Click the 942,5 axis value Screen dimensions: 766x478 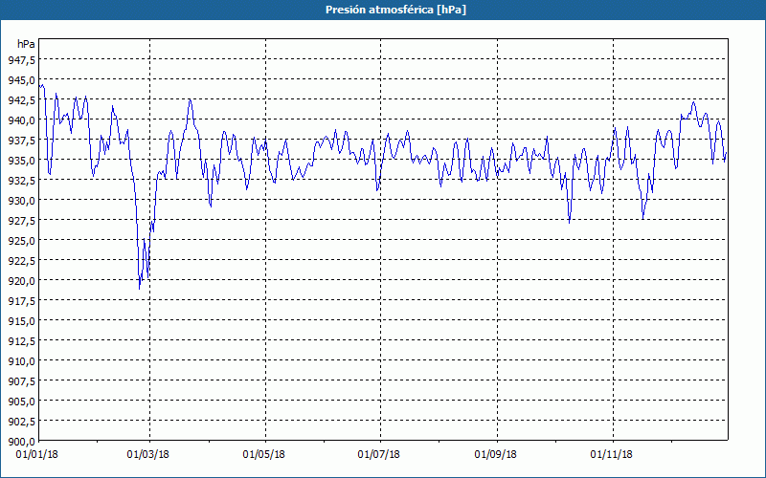21,100
